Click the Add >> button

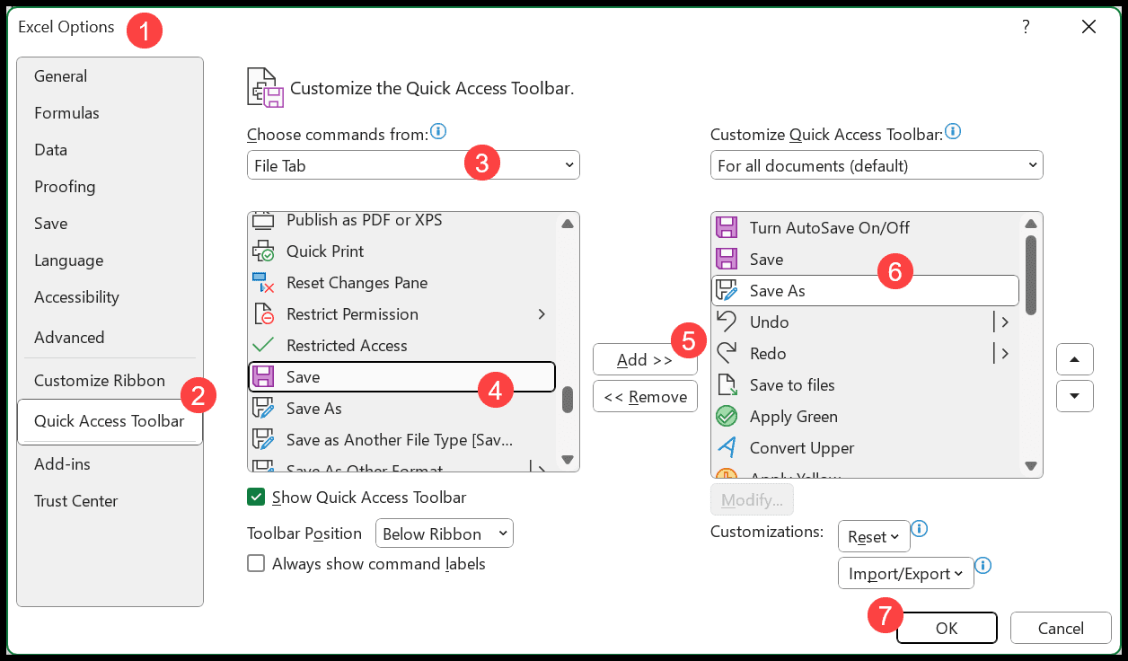pyautogui.click(x=645, y=360)
